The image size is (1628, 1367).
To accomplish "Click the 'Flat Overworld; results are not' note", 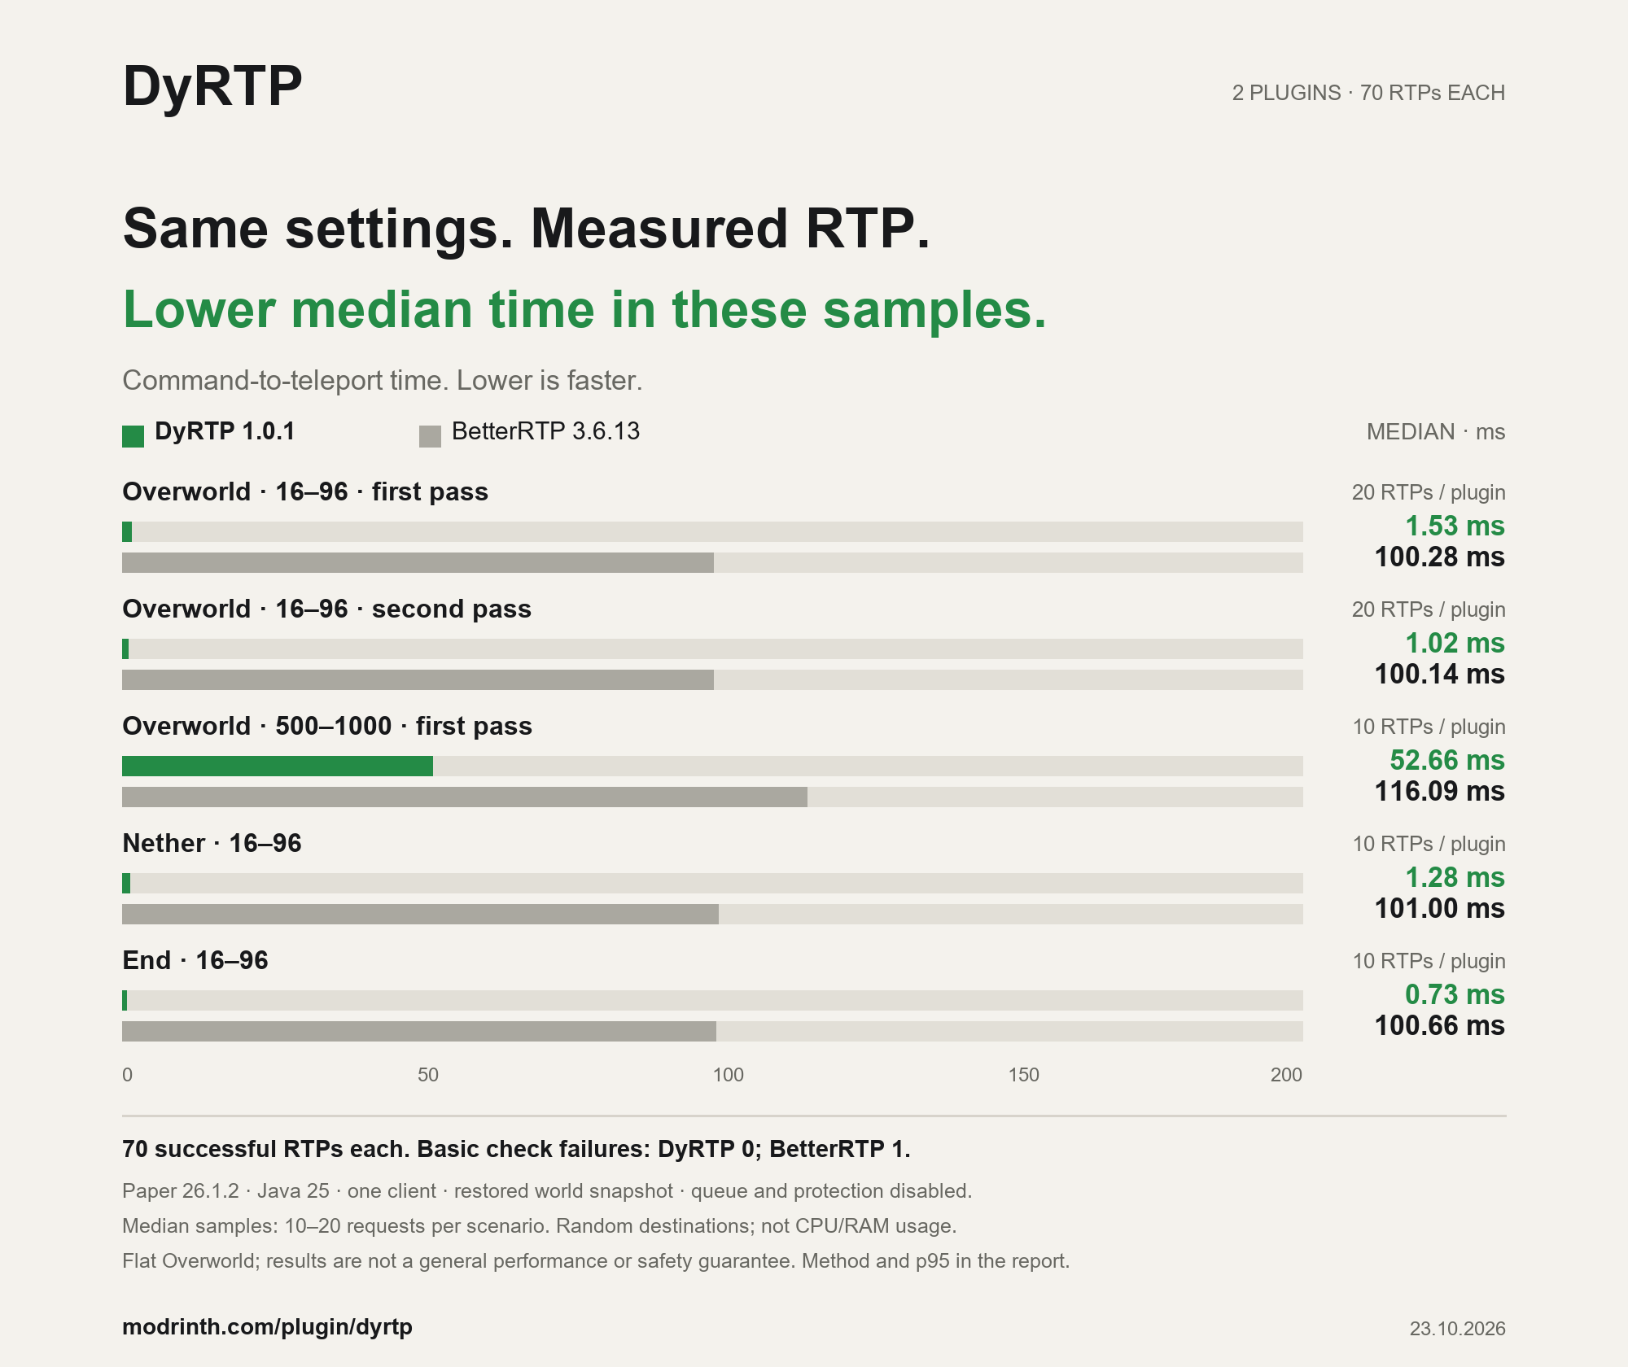I will click(596, 1261).
